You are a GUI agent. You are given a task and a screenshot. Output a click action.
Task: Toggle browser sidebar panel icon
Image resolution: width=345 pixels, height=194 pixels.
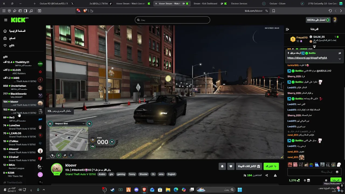pos(25,11)
